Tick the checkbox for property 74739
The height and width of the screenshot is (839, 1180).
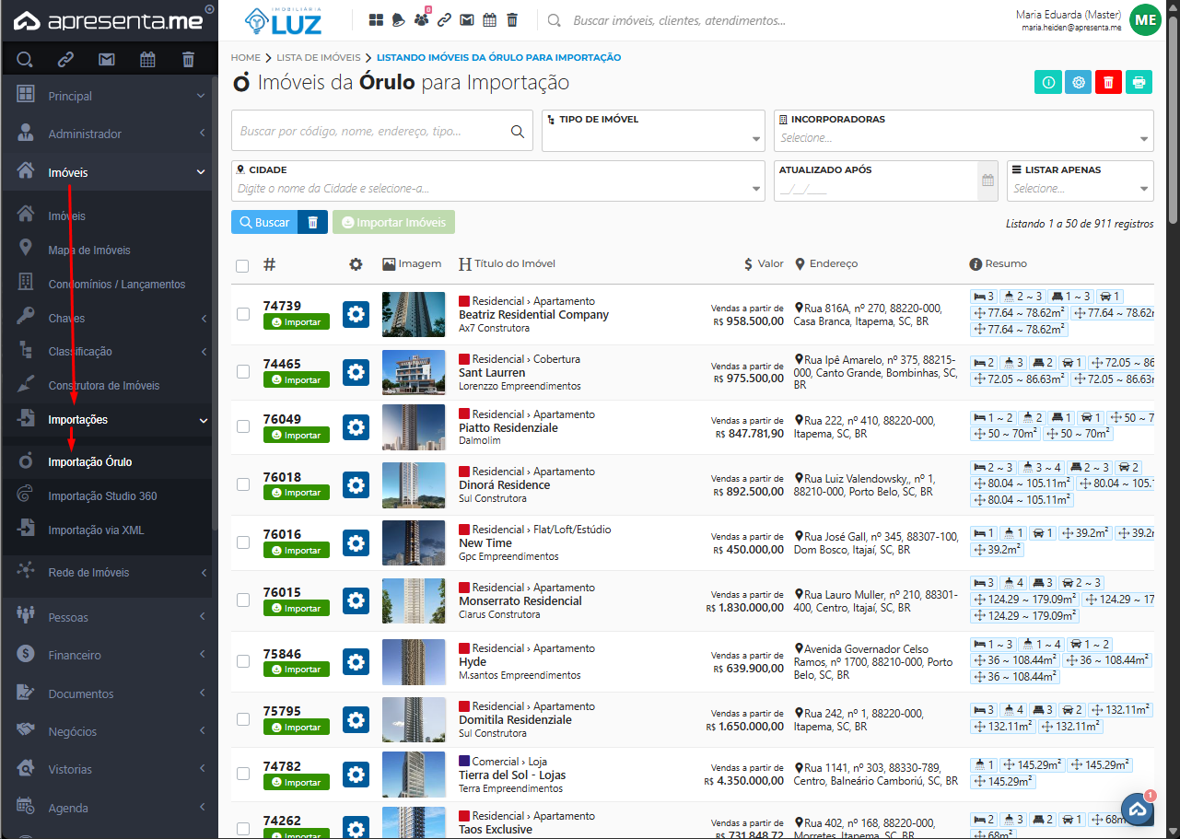pos(243,314)
